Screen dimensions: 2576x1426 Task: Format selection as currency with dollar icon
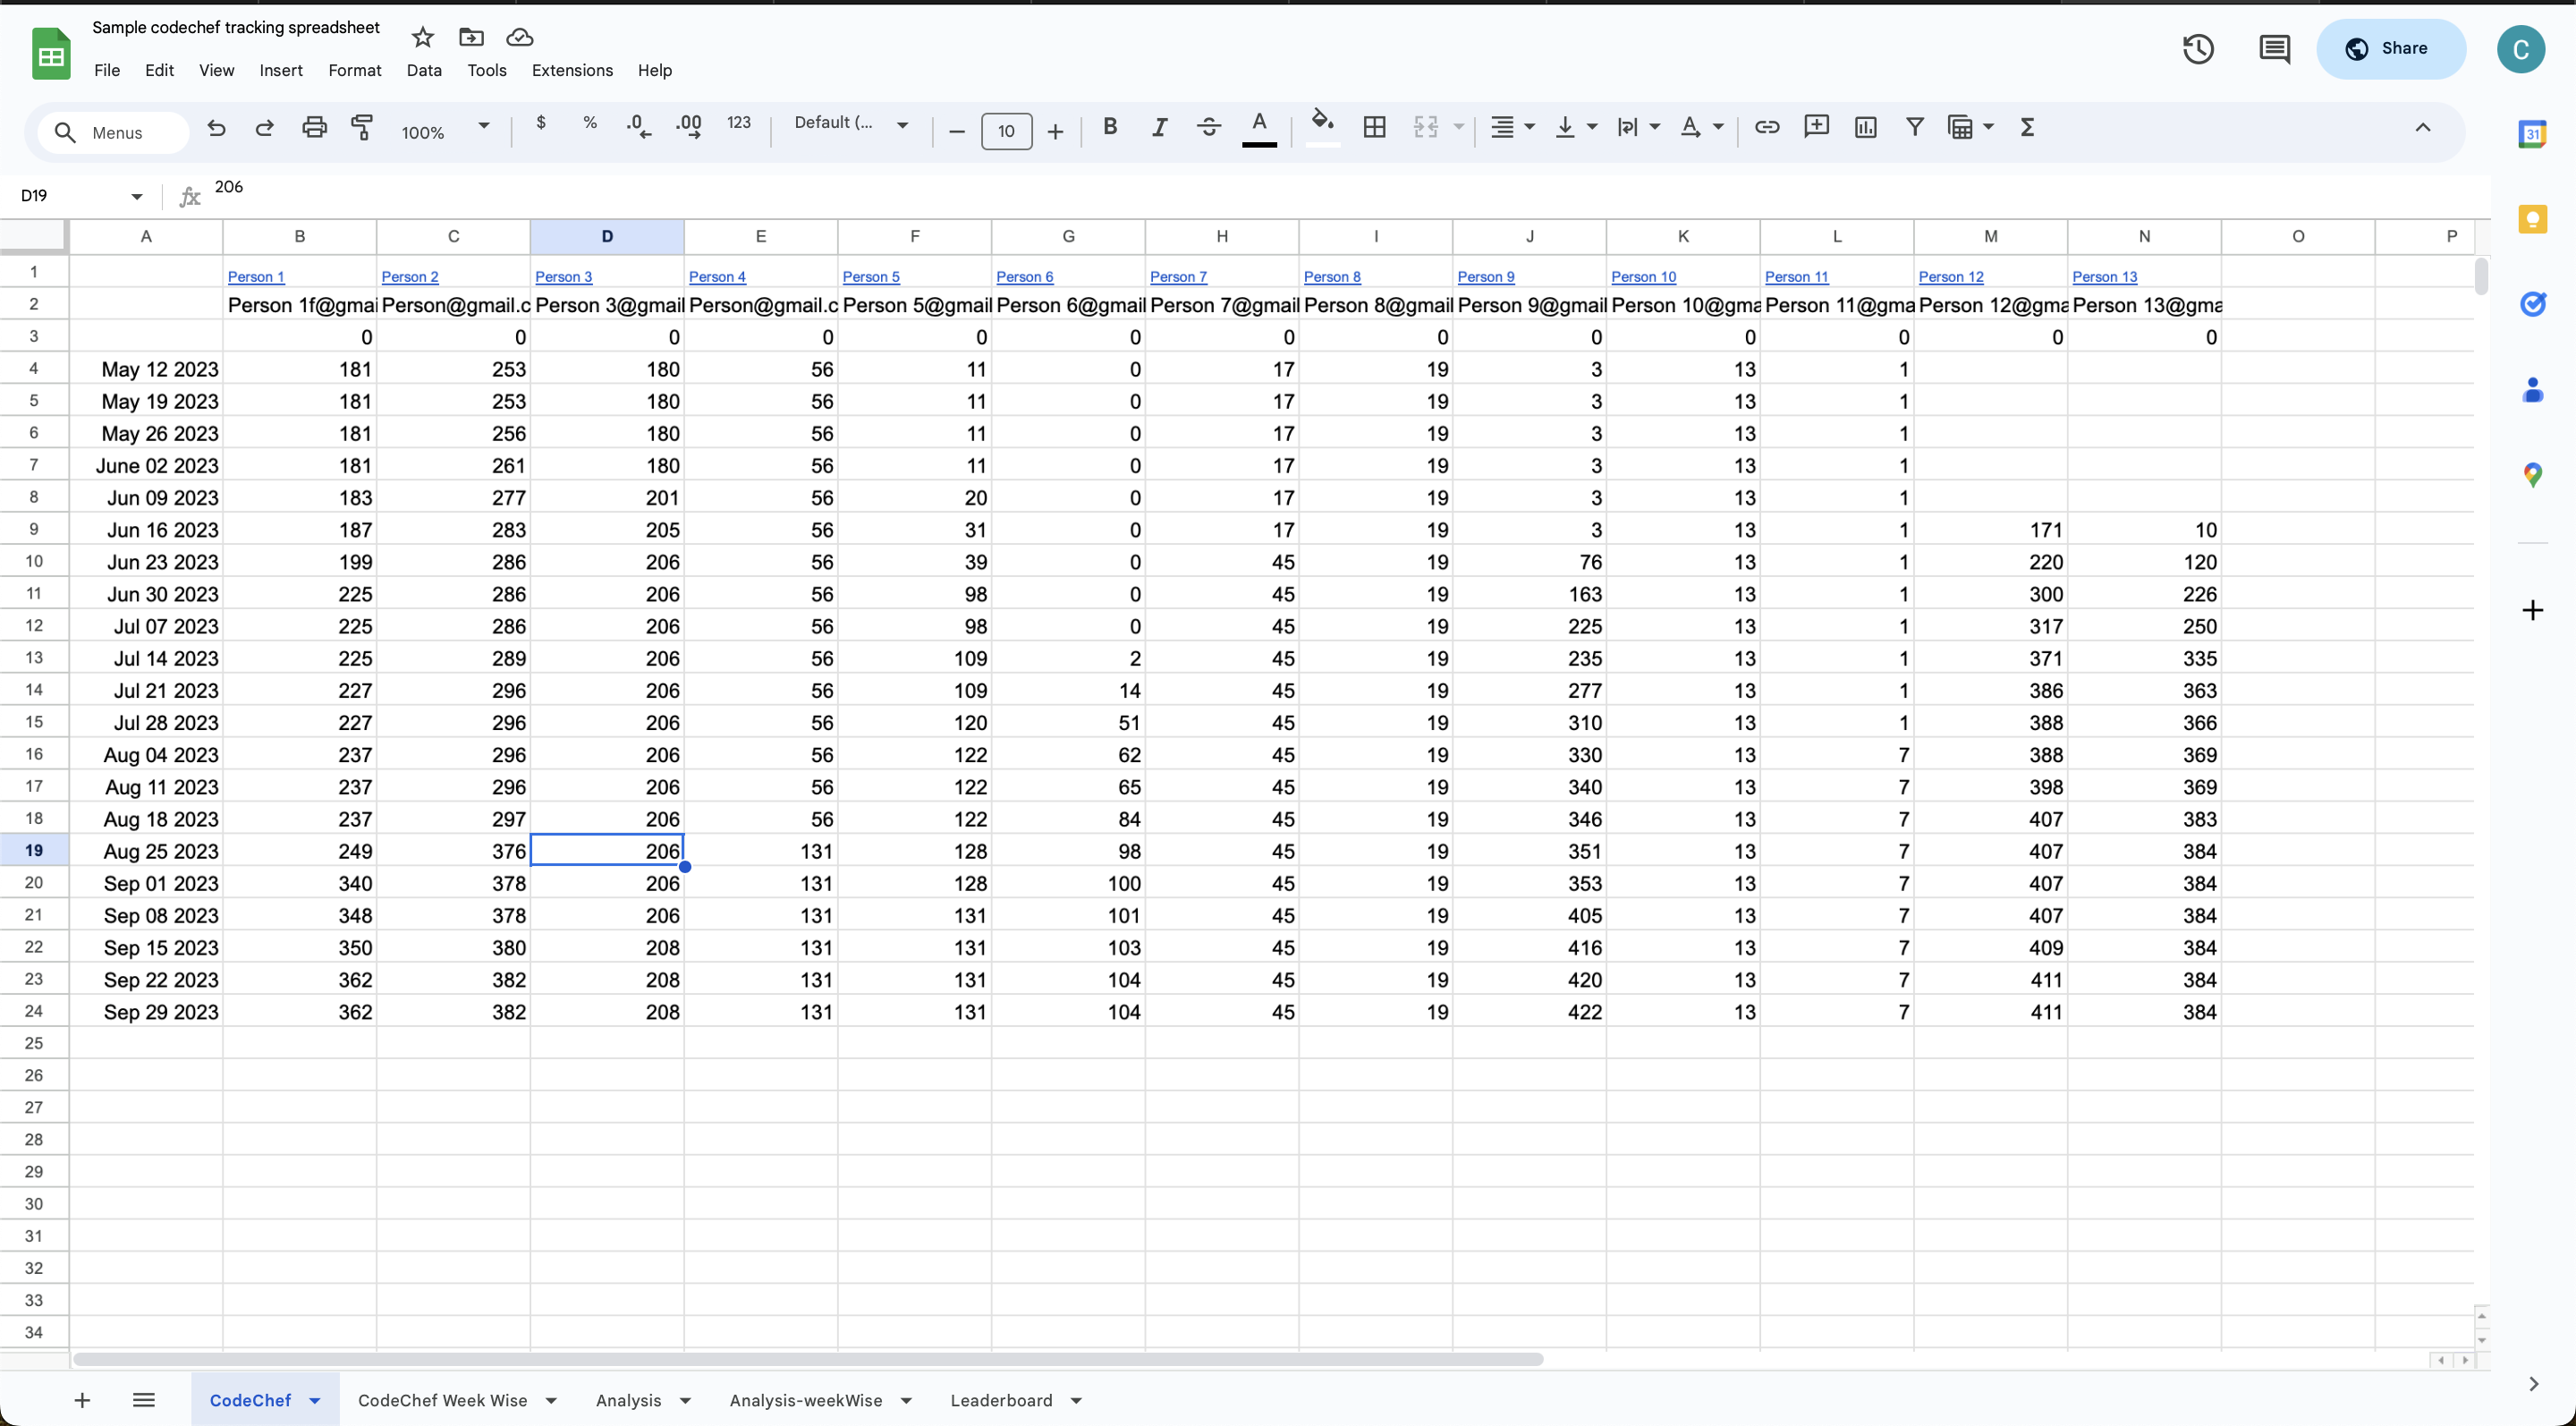pyautogui.click(x=541, y=123)
